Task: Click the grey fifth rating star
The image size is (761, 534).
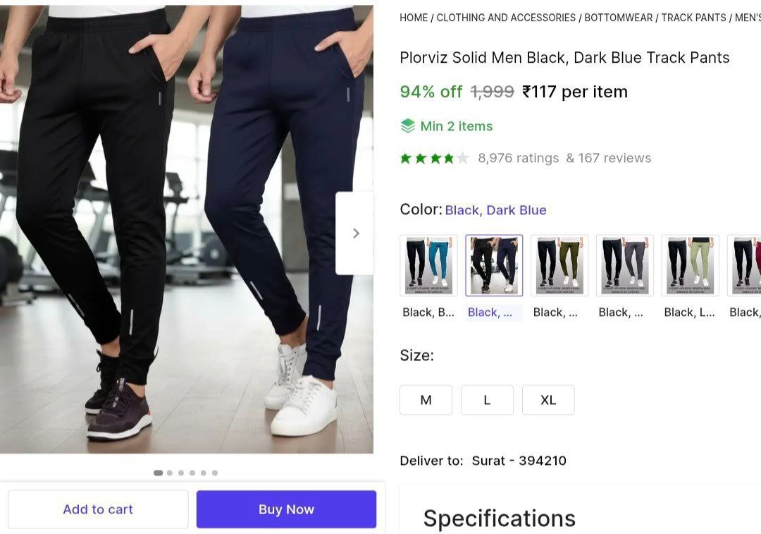Action: (464, 158)
